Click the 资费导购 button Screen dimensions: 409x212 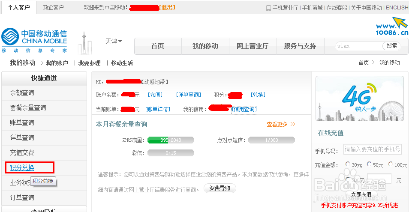point(220,188)
